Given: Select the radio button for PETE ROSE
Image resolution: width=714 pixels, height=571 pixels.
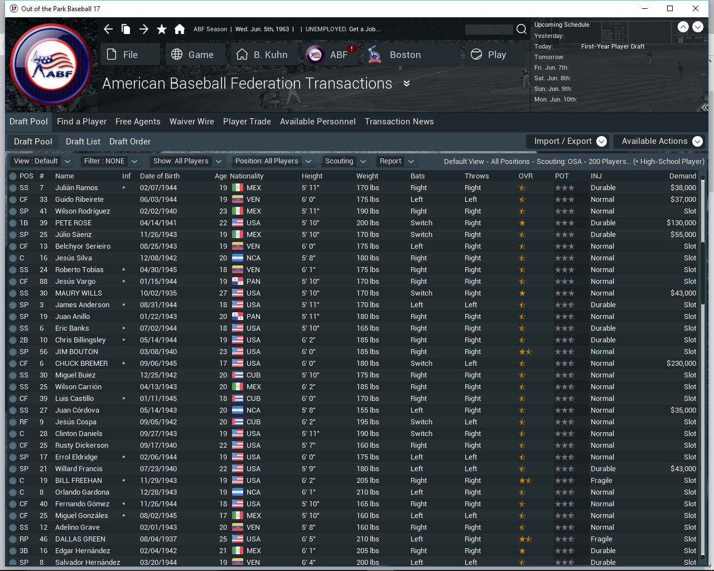Looking at the screenshot, I should pos(13,223).
